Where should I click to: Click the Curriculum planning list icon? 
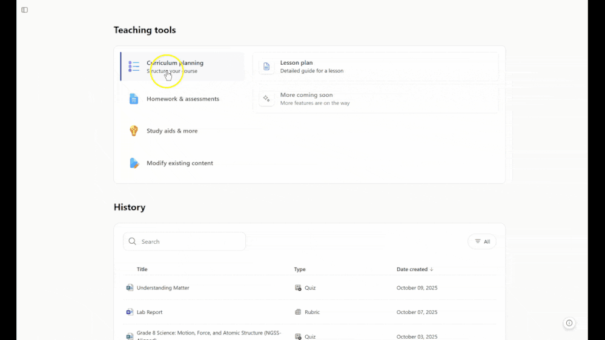click(x=134, y=67)
